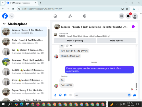142x107 pixels.
Task: Open the Chrome profile icon
Action: click(x=134, y=9)
